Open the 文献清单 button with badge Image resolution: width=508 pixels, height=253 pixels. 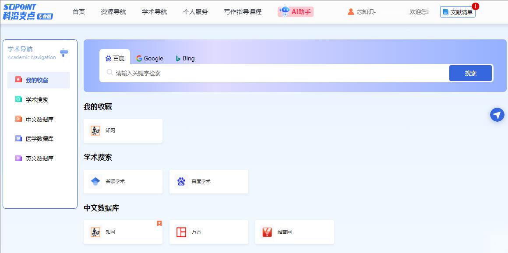458,12
